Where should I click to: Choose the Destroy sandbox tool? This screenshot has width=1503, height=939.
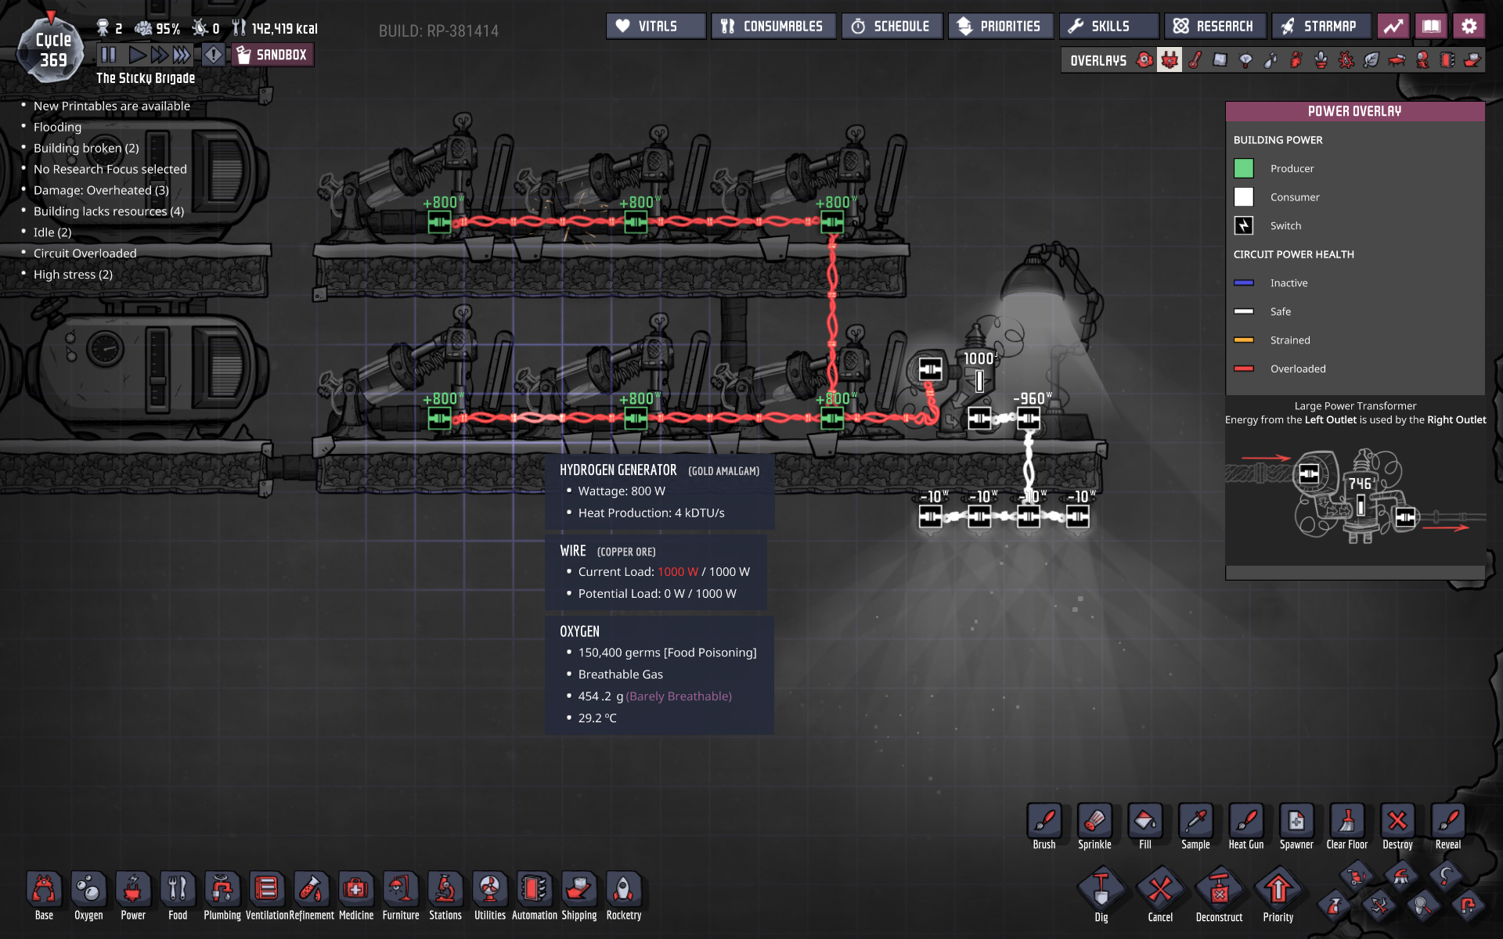pyautogui.click(x=1397, y=822)
